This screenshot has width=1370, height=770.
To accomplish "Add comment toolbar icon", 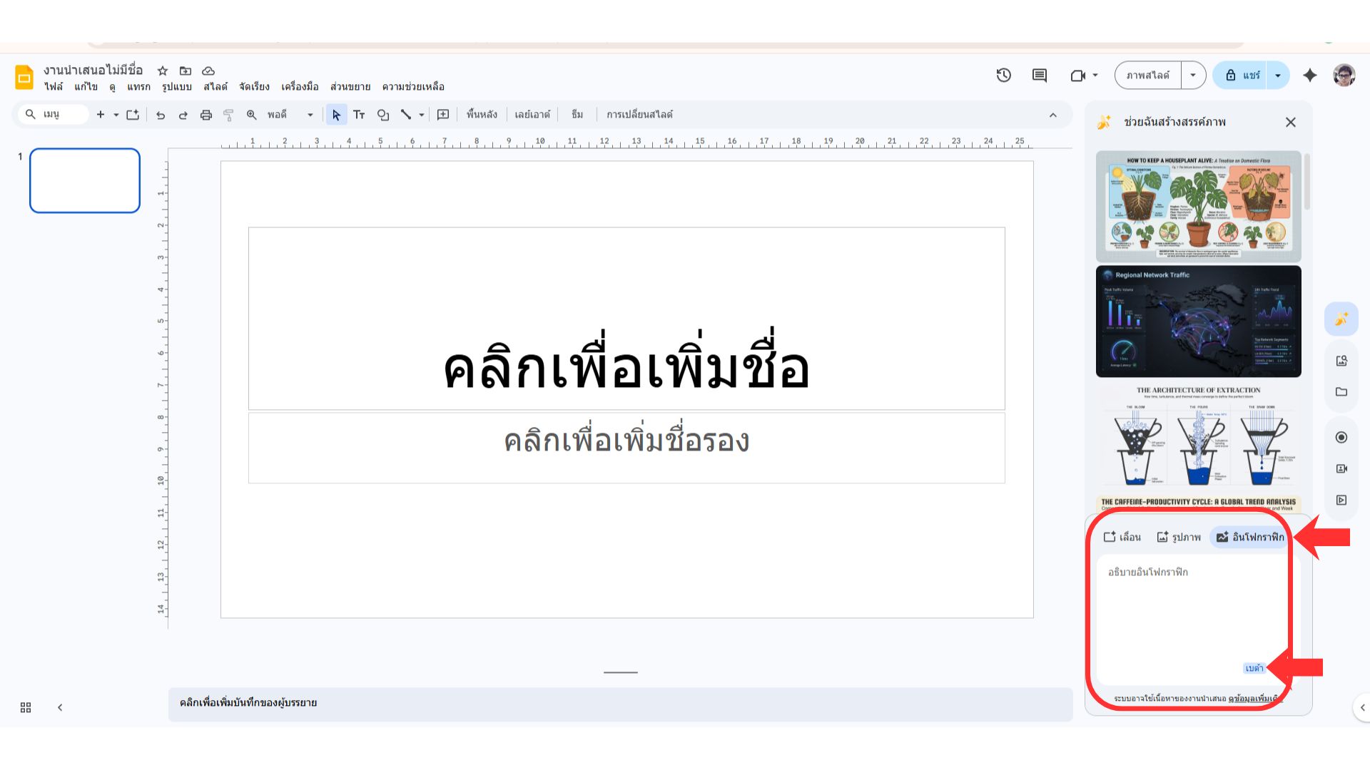I will 443,114.
